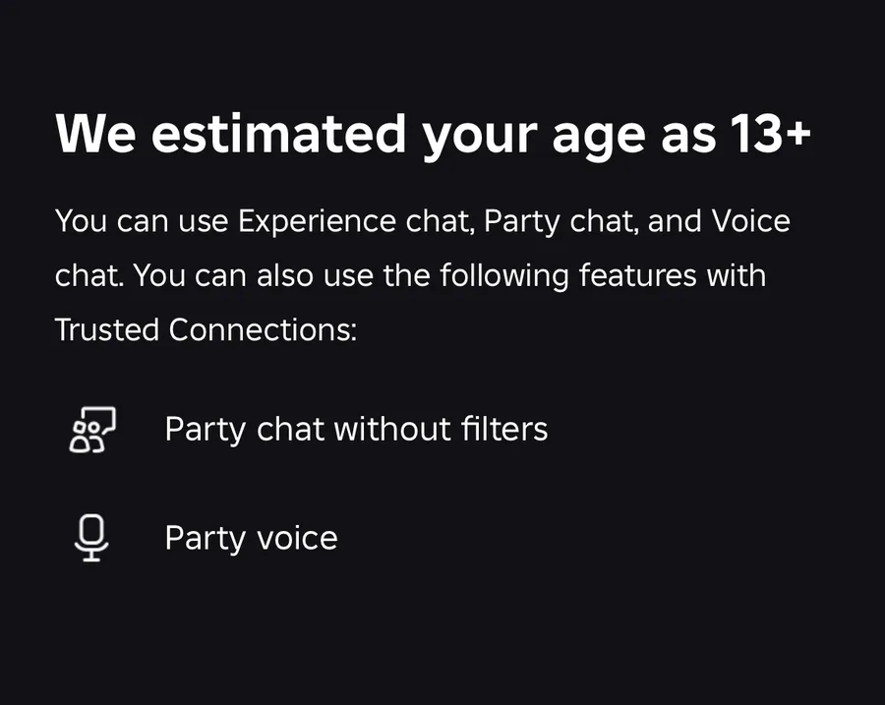This screenshot has height=705, width=885.
Task: Click the "We estimated your age" heading
Action: [x=433, y=134]
